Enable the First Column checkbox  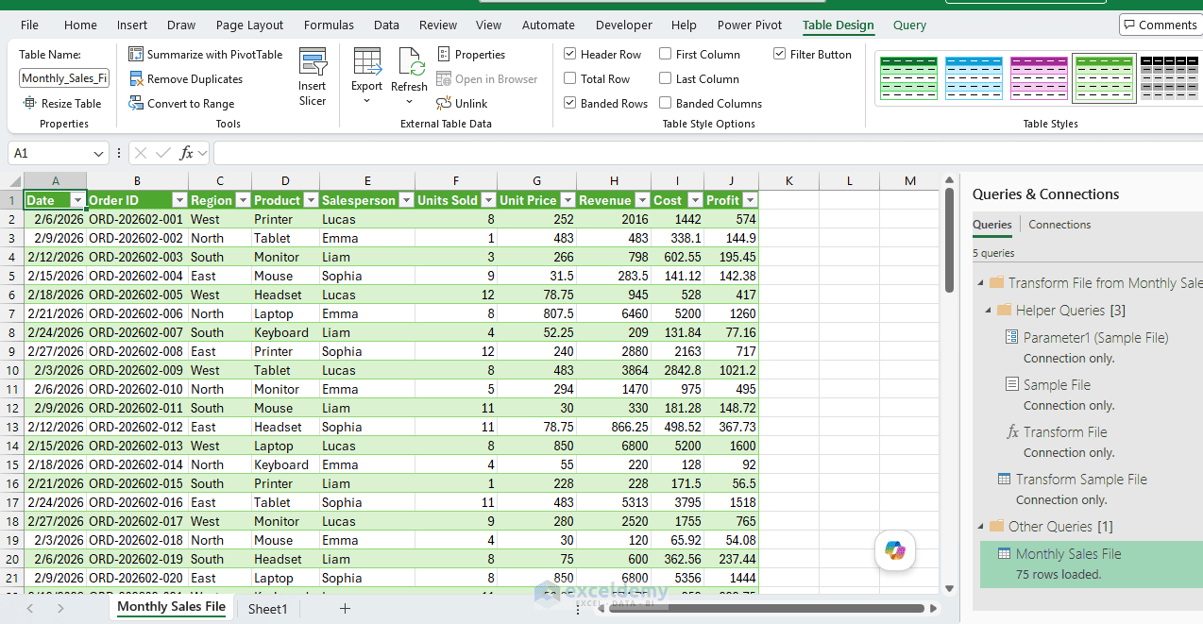coord(666,55)
